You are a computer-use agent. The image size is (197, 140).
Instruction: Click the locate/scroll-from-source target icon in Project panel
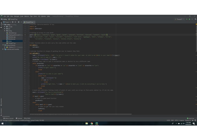12,22
